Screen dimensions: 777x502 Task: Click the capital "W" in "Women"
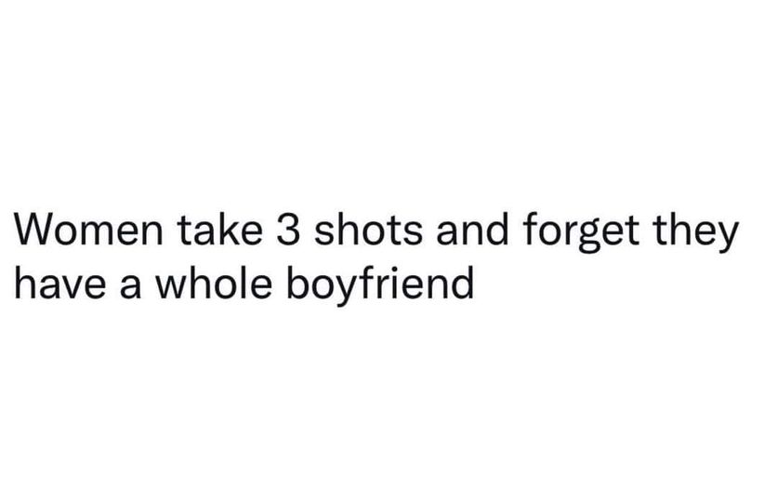pos(36,230)
